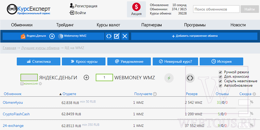Open the Программы menu
The width and height of the screenshot is (260, 130).
195,25
